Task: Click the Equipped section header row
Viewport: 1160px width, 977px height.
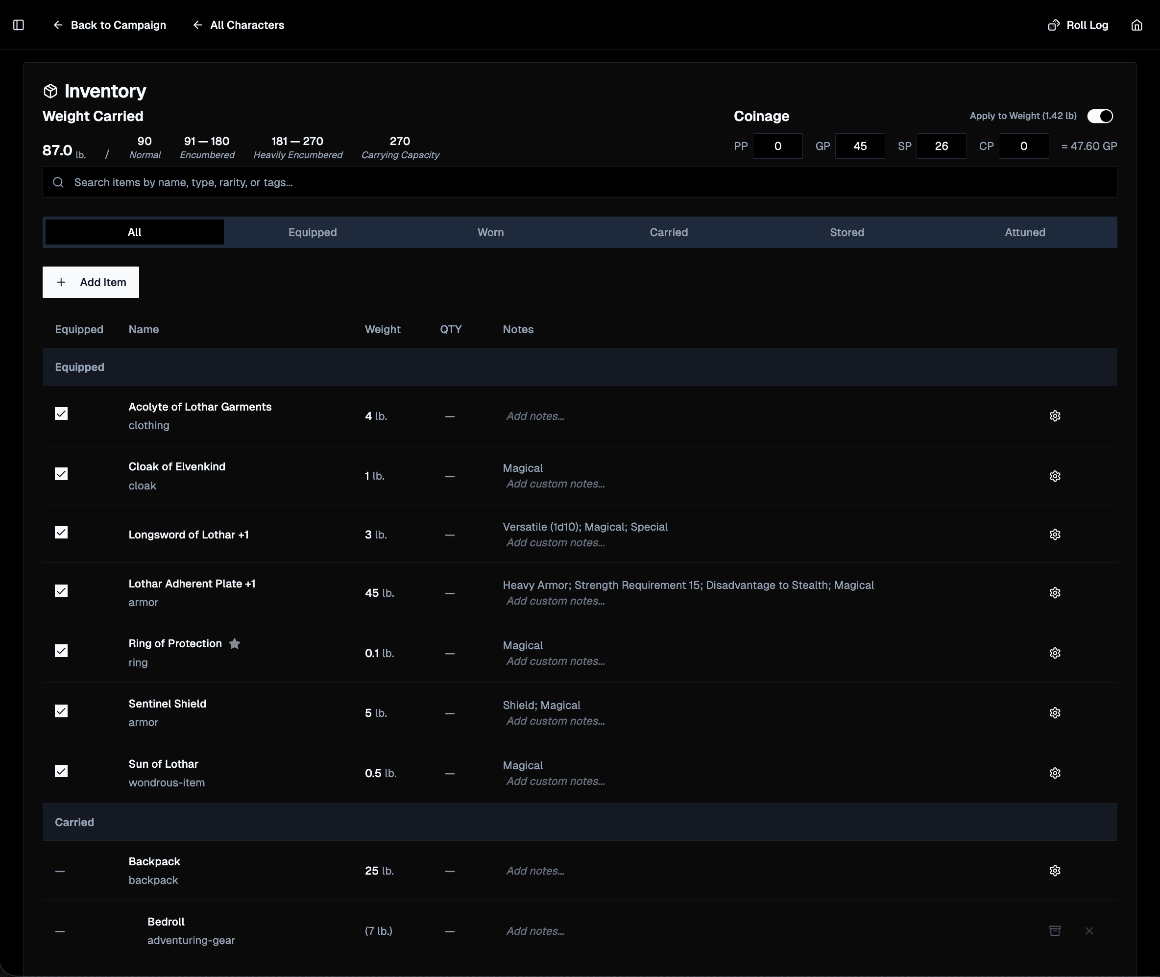Action: [580, 367]
